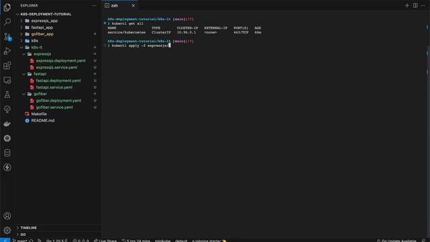Open gofiber.service.yaml file
The width and height of the screenshot is (430, 242).
coord(54,108)
